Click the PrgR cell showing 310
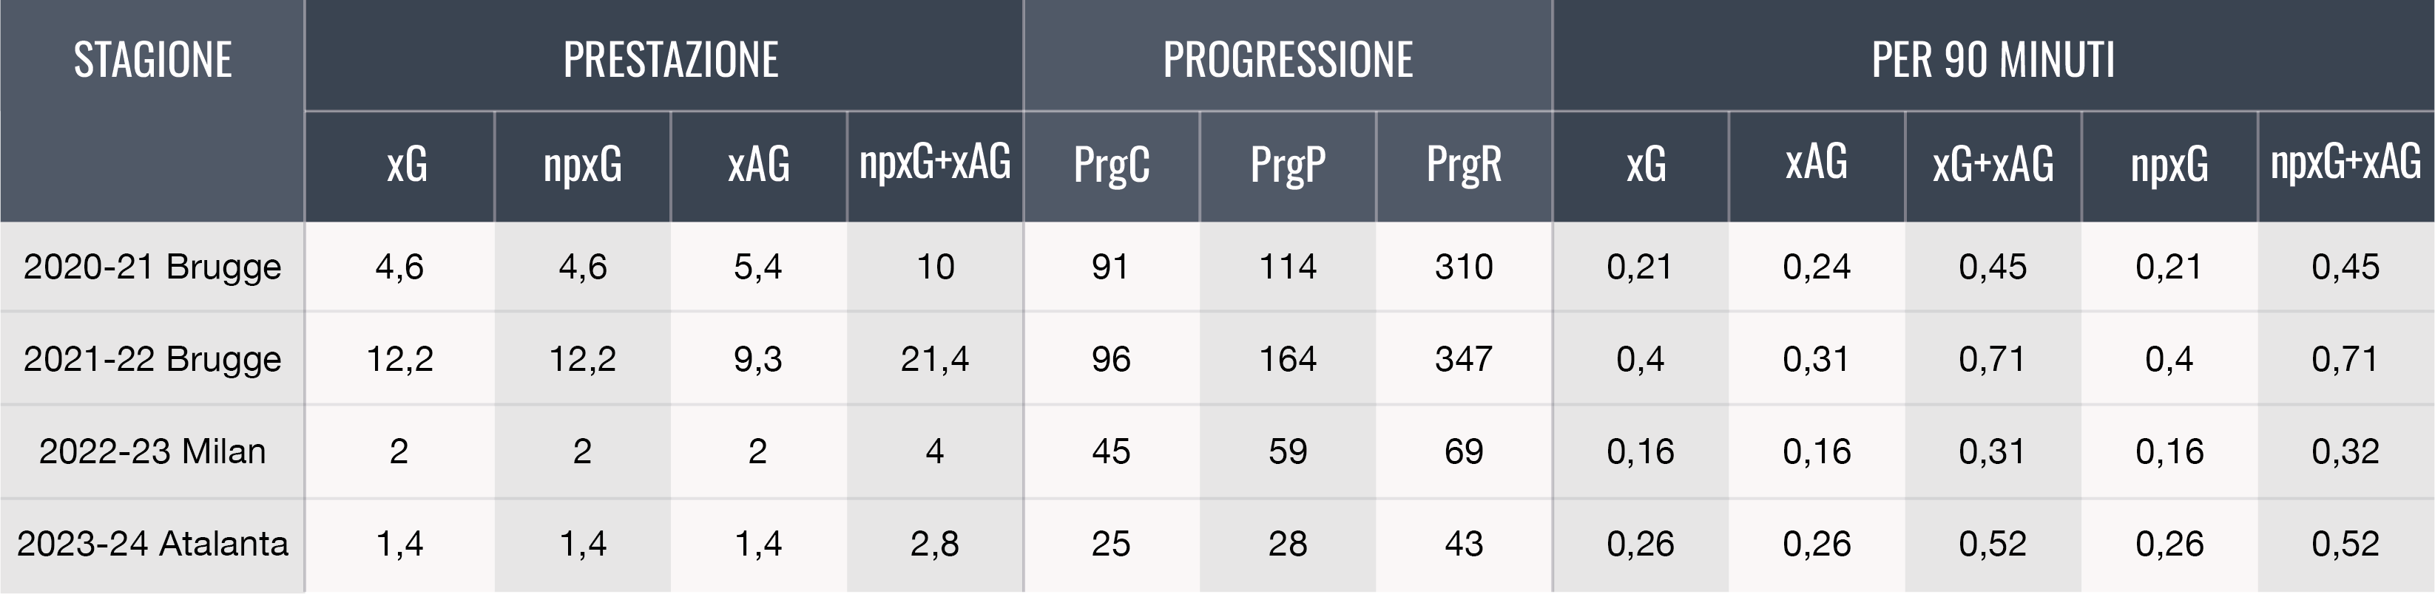 tap(1463, 267)
